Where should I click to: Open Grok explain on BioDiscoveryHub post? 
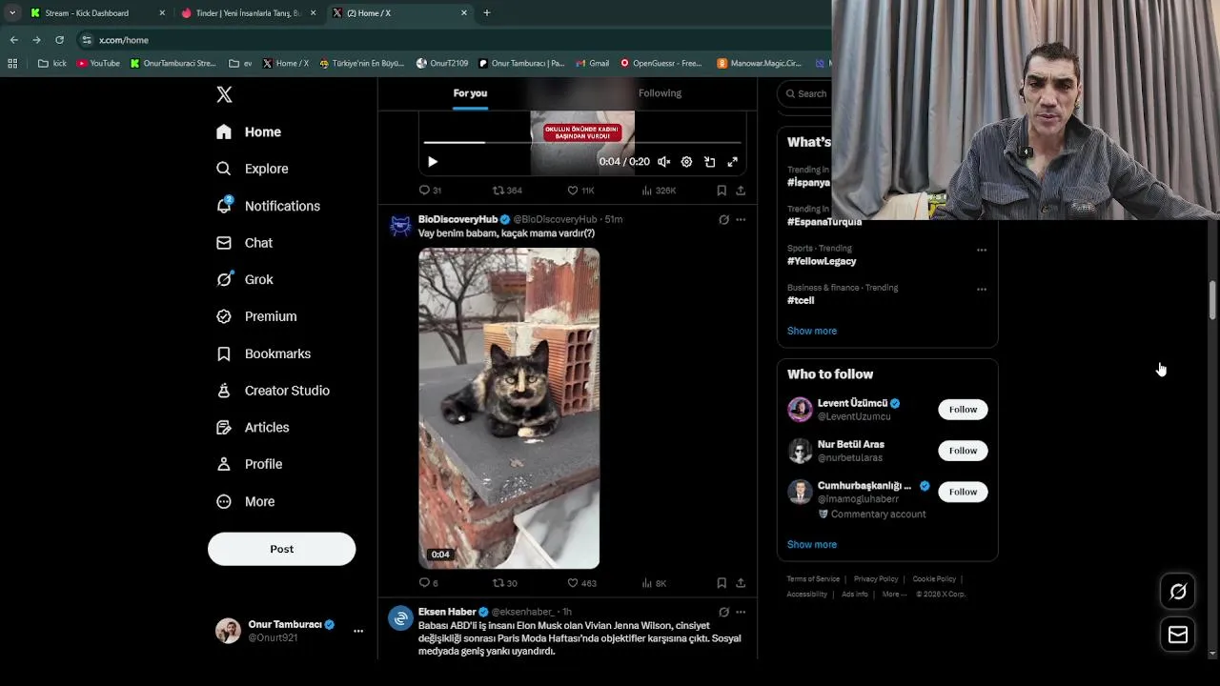pos(723,220)
